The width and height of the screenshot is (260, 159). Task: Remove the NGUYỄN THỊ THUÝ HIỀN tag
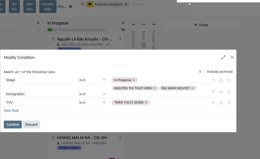click(154, 88)
